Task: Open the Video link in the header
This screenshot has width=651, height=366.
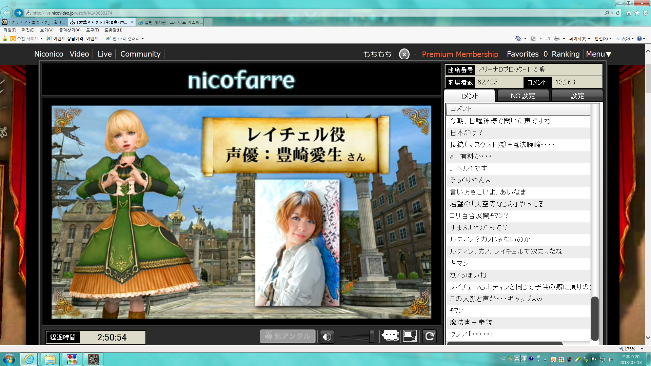Action: [79, 54]
